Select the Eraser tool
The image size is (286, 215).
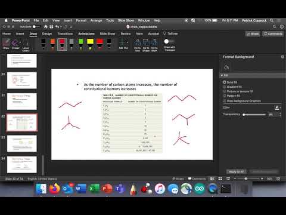(15, 44)
